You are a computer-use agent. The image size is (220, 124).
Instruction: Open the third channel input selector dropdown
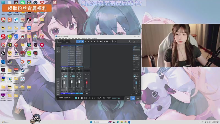pyautogui.click(x=79, y=68)
